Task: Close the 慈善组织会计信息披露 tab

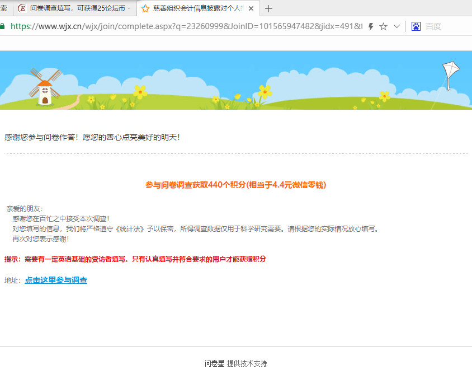Action: [x=251, y=9]
